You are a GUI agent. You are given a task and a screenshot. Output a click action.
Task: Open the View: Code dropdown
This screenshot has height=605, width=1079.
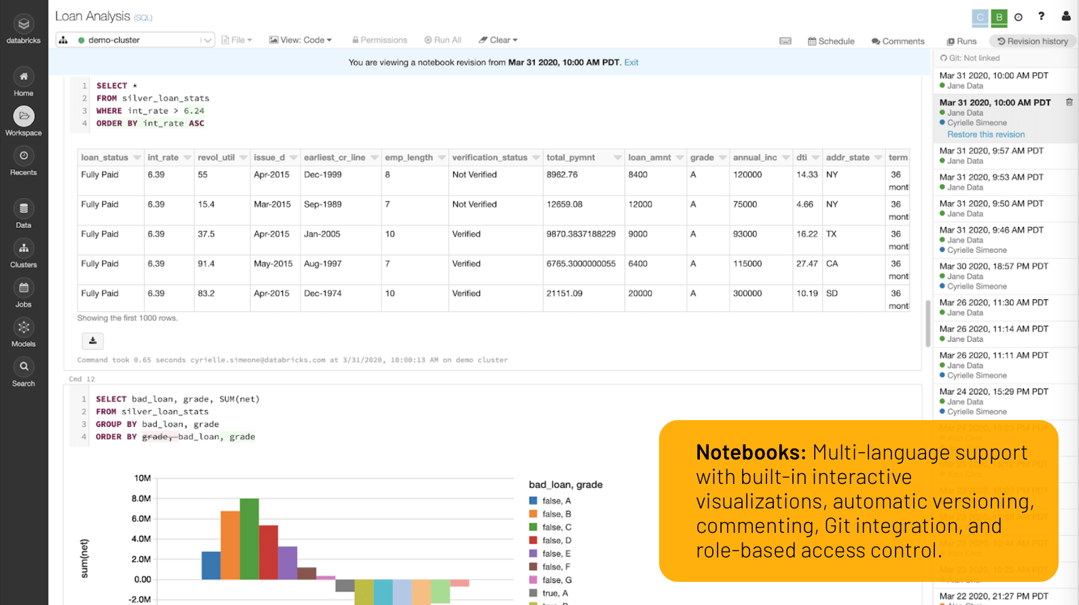click(300, 40)
